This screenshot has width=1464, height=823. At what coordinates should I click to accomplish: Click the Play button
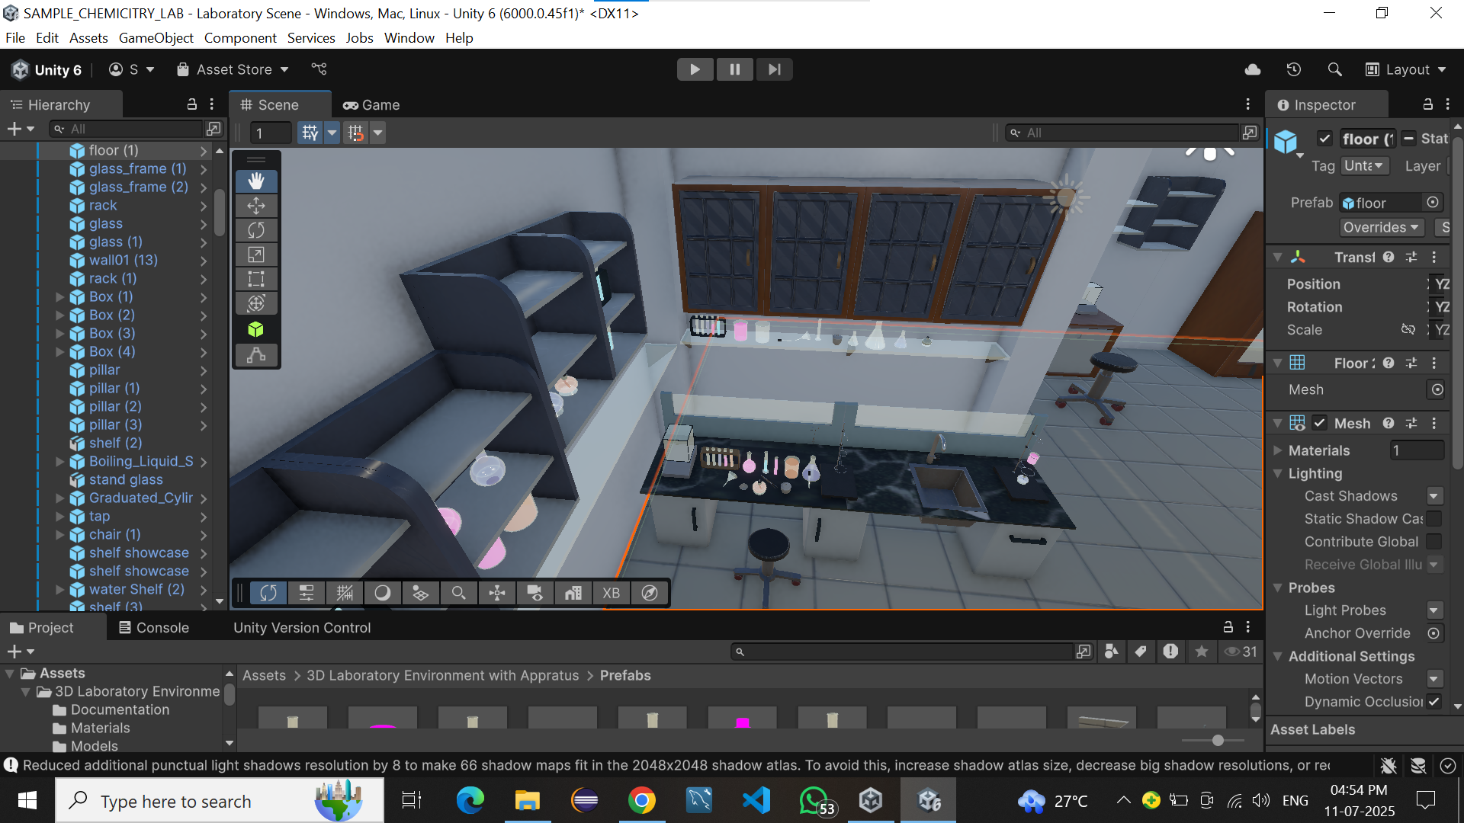point(695,69)
